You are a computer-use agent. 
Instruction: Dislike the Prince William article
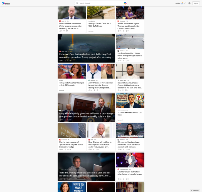click(x=64, y=31)
